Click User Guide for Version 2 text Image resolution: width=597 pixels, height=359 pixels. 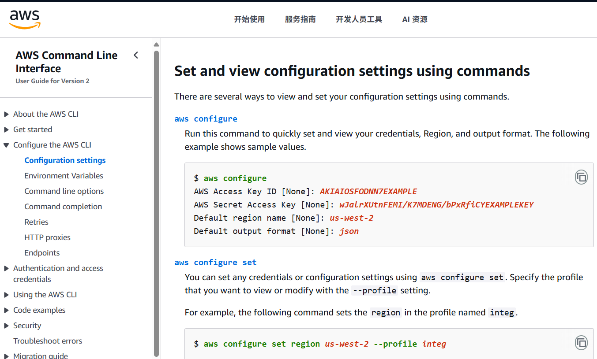click(53, 81)
